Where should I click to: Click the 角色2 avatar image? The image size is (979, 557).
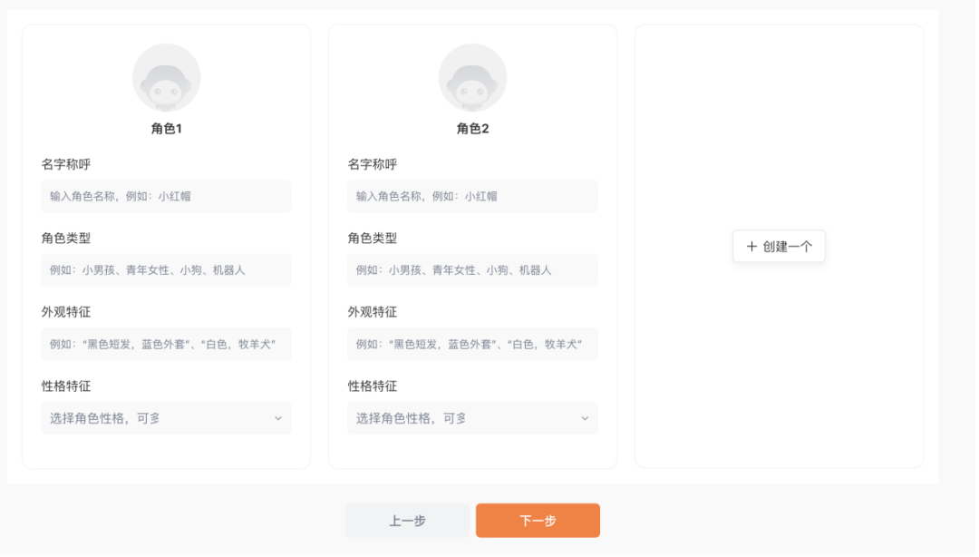coord(474,78)
